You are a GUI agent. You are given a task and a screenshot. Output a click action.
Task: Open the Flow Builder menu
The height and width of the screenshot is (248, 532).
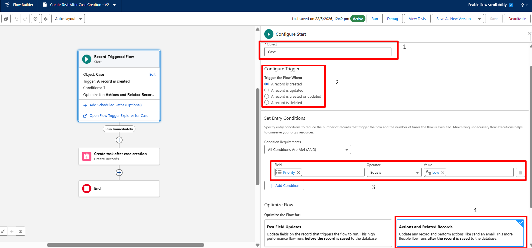(19, 5)
